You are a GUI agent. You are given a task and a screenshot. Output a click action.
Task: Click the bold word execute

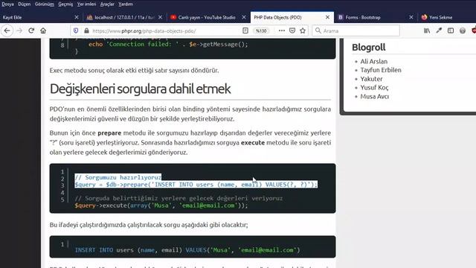pos(253,142)
